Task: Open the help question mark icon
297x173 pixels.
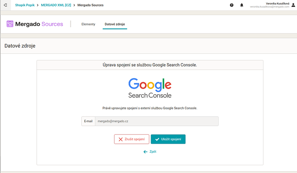Action: [x=232, y=5]
